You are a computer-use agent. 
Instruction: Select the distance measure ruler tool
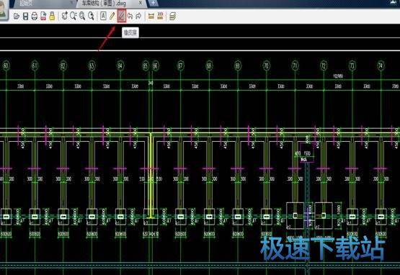pos(151,17)
